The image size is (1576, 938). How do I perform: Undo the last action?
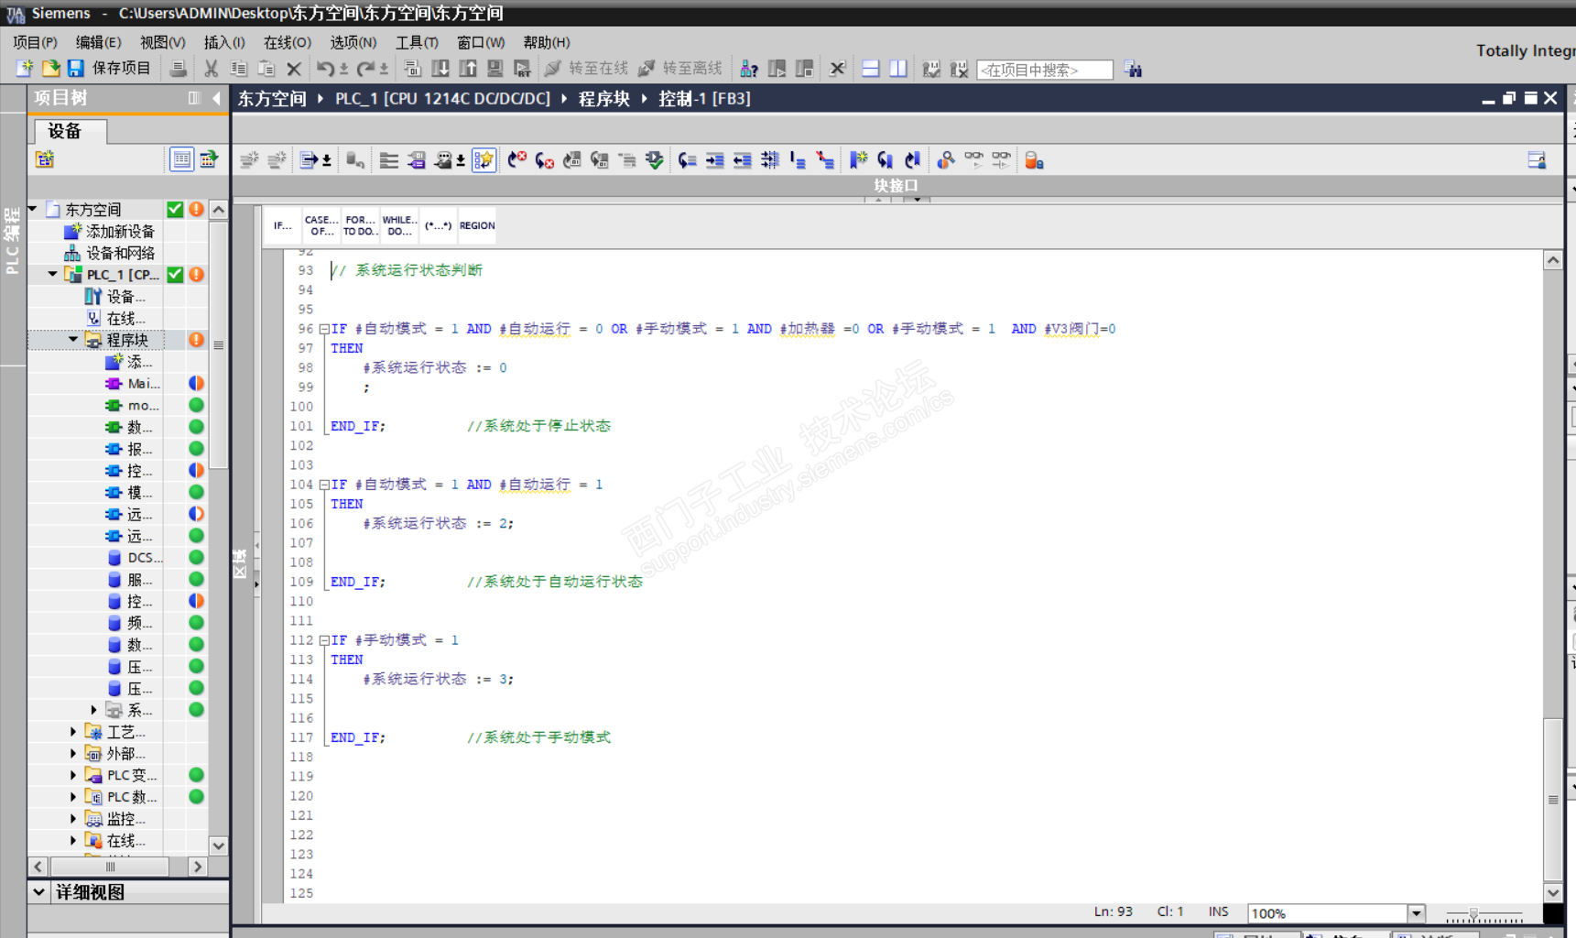tap(325, 69)
